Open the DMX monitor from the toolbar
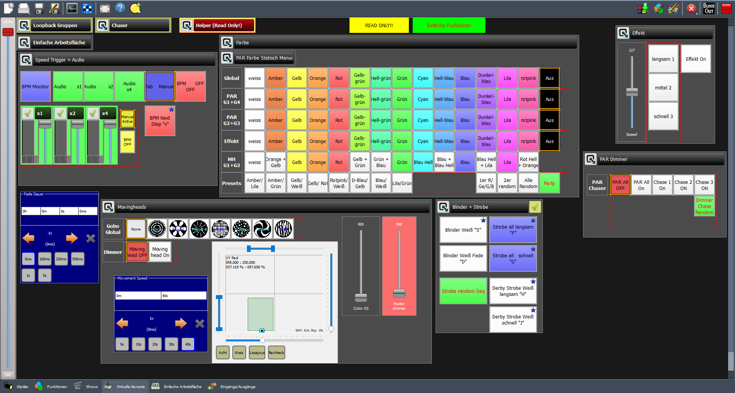The height and width of the screenshot is (393, 735). pyautogui.click(x=72, y=8)
